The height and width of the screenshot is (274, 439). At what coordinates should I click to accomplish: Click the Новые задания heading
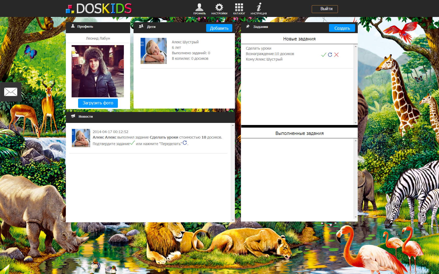pyautogui.click(x=299, y=39)
